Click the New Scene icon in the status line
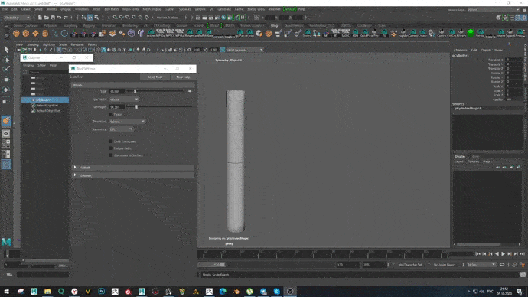This screenshot has width=528, height=297. [x=40, y=17]
